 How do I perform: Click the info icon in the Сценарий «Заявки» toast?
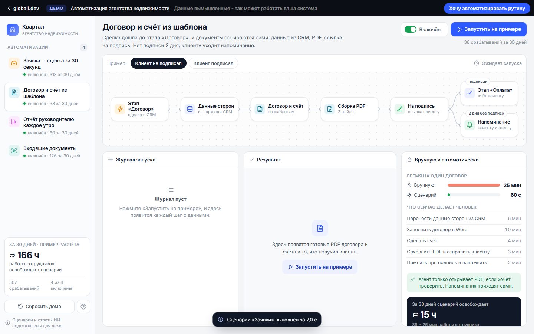[x=221, y=320]
